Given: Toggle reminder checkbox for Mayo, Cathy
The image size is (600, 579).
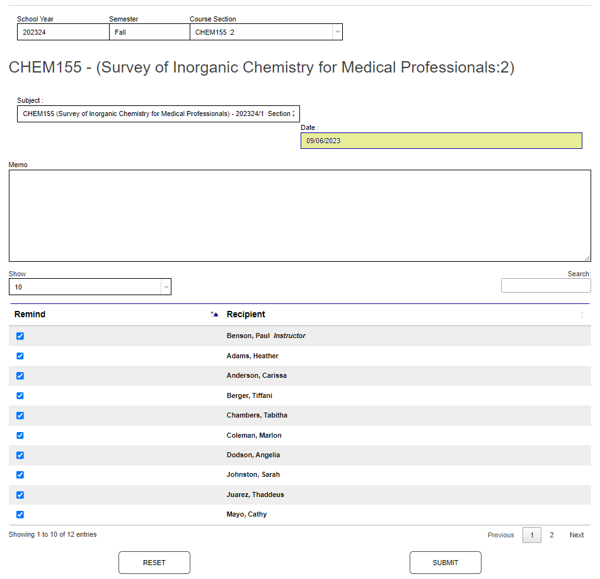Looking at the screenshot, I should coord(20,515).
